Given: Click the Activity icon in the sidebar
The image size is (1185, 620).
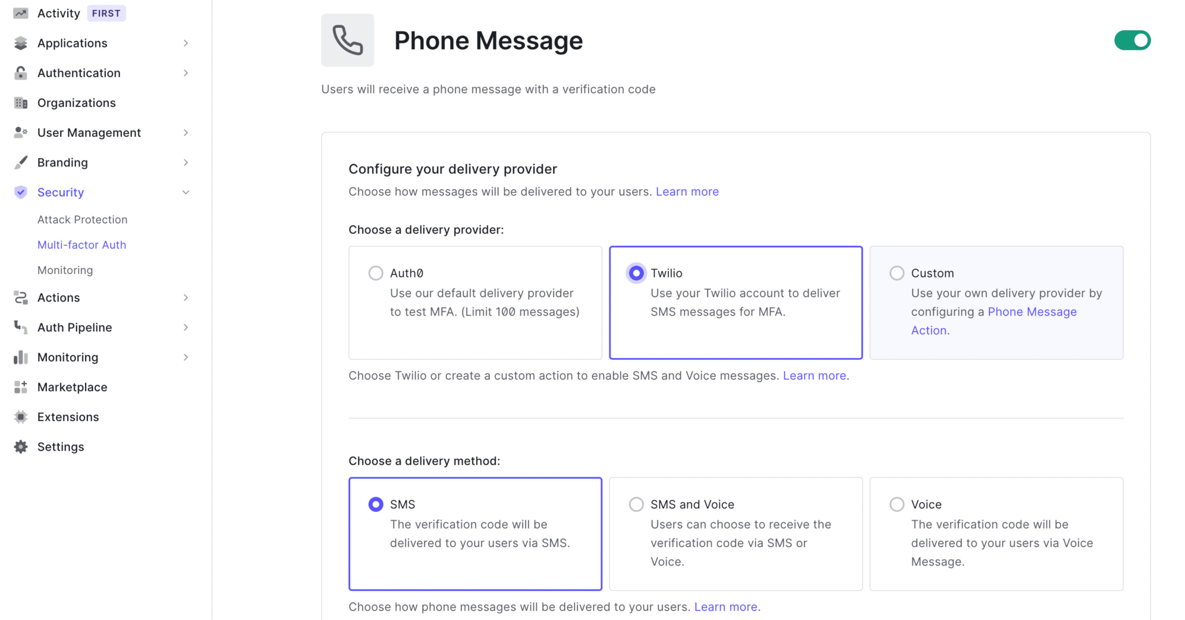Looking at the screenshot, I should pos(20,13).
